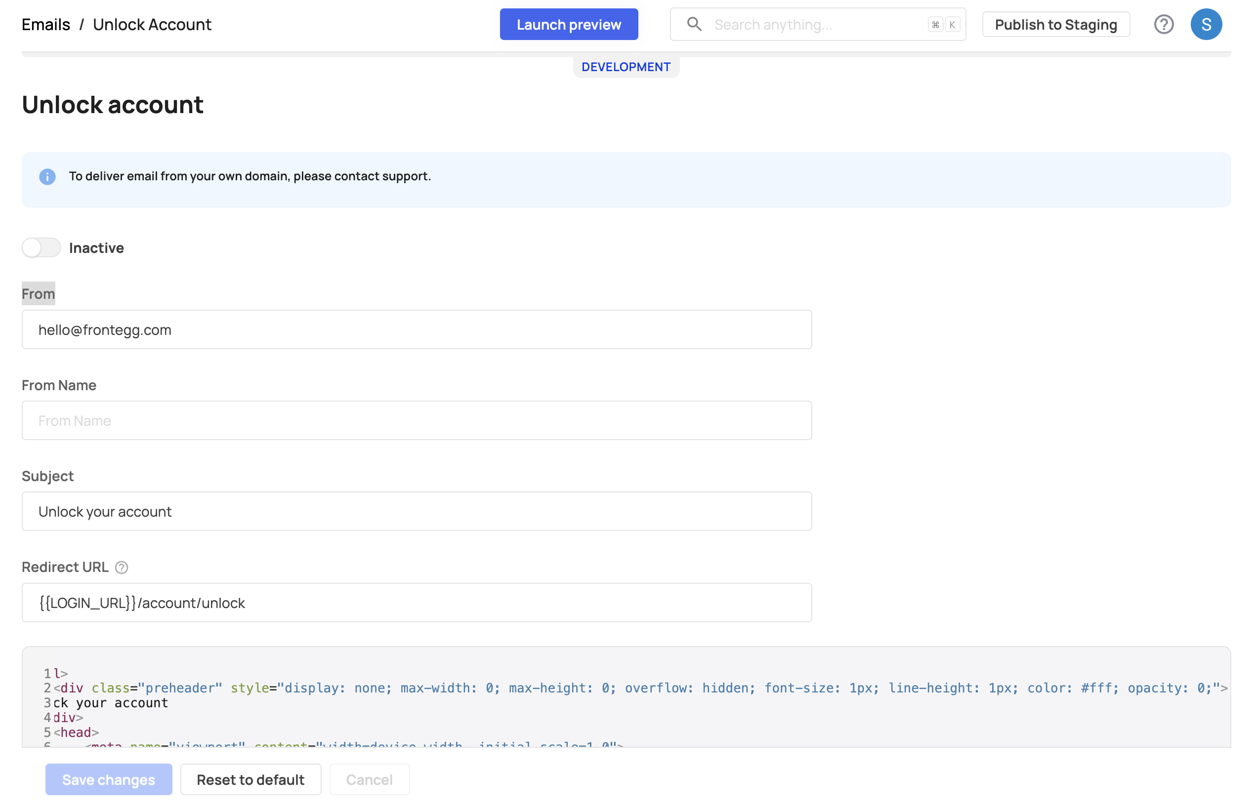Toggle the Inactive email switch
The width and height of the screenshot is (1255, 810).
click(x=42, y=248)
